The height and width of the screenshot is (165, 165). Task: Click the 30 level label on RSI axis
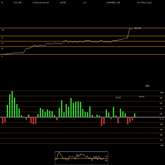coord(2,49)
